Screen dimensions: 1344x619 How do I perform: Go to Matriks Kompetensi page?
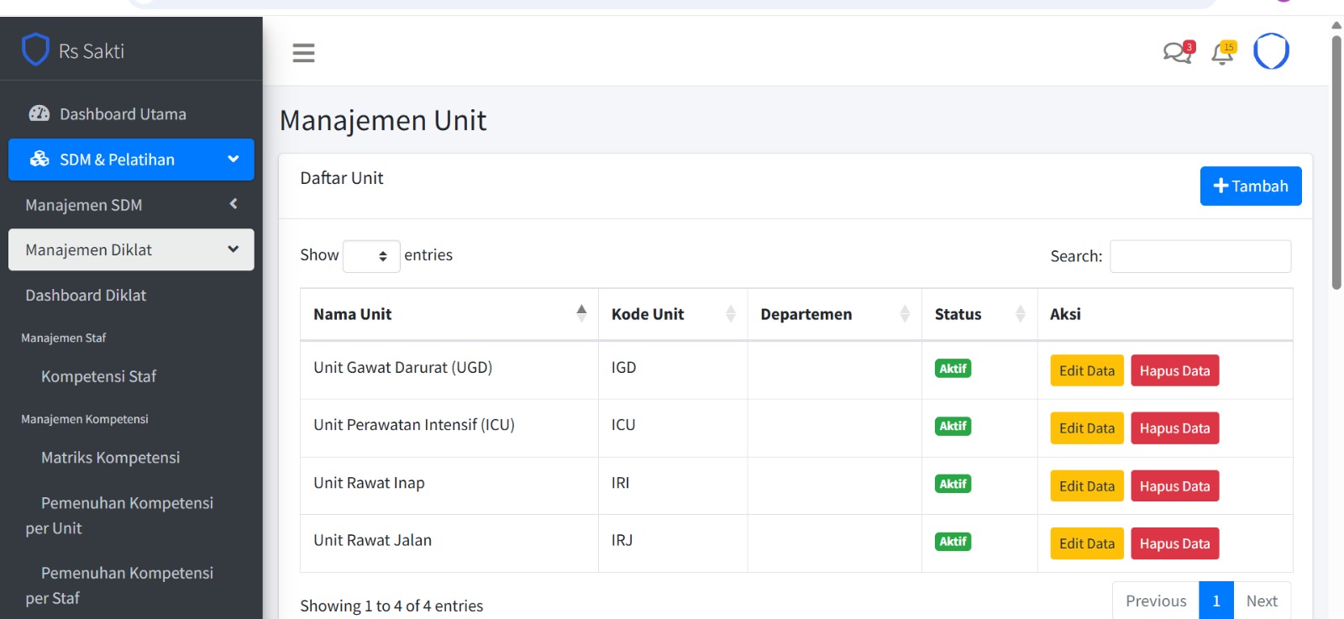point(110,458)
